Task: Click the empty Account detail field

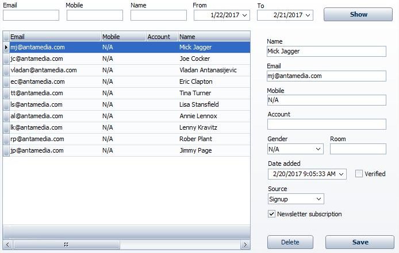Action: (327, 124)
